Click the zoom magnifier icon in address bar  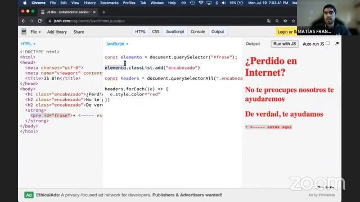click(x=277, y=21)
